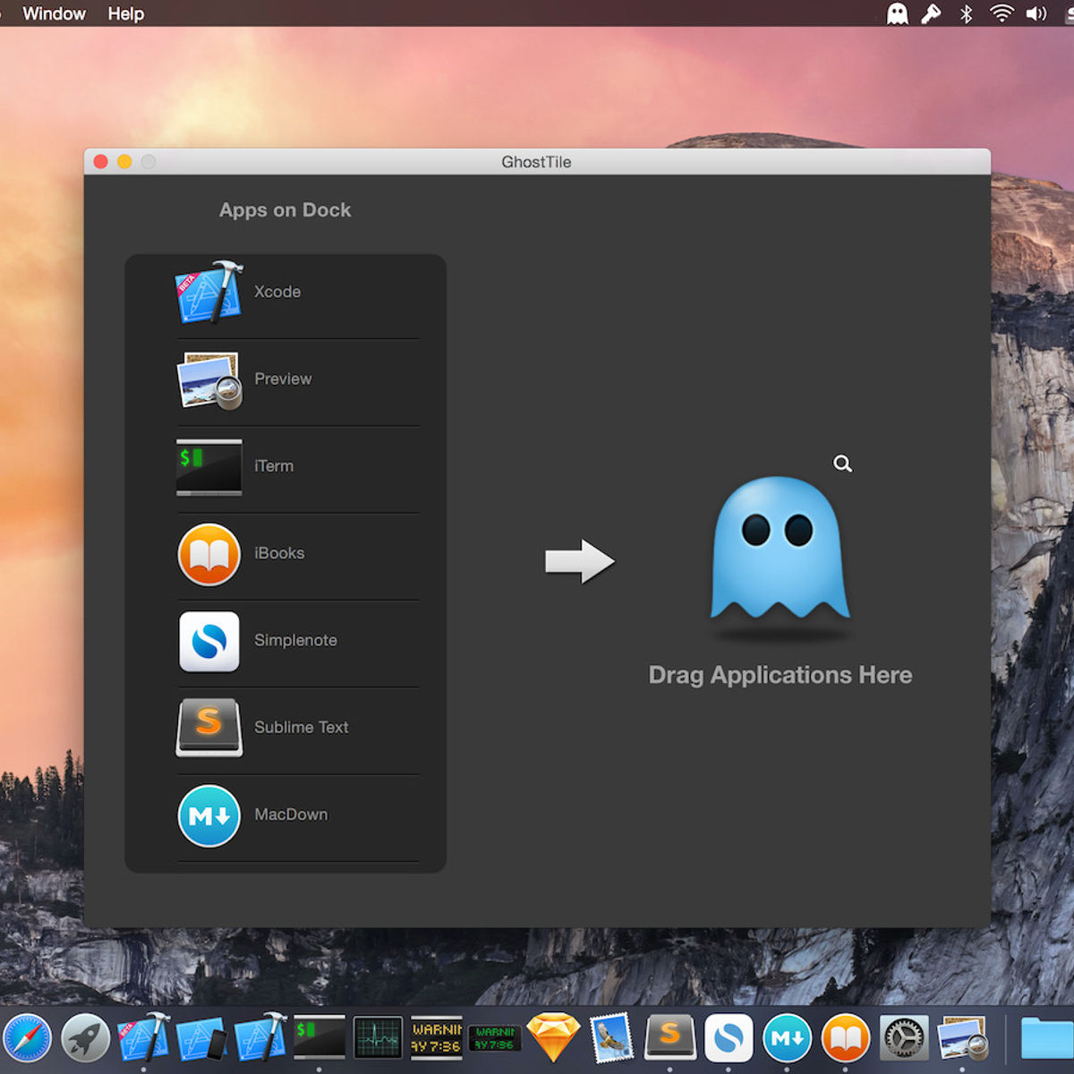1074x1074 pixels.
Task: Click the volume icon in the menu bar
Action: point(1036,13)
